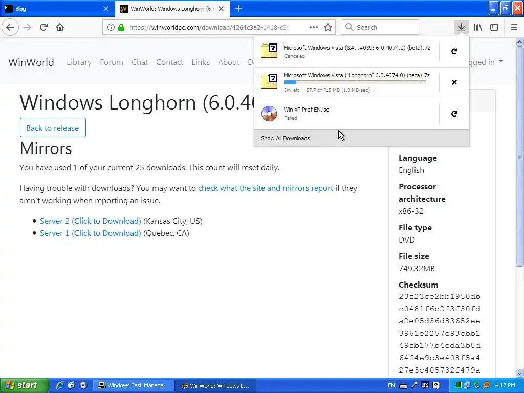Screen dimensions: 524x393
Task: Open a new browser tab
Action: tap(238, 8)
